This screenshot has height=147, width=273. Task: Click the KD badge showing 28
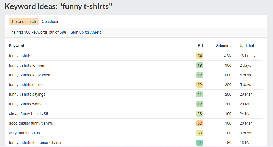tap(200, 114)
